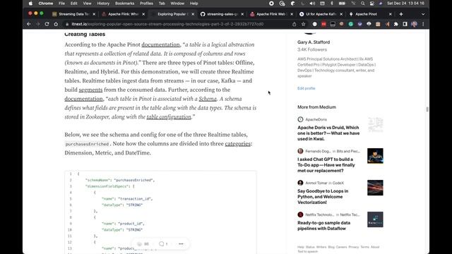Open the Chrome profile avatar

pyautogui.click(x=415, y=24)
